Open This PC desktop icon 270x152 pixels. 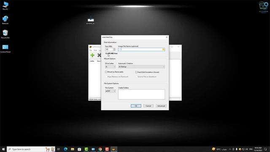5,6
